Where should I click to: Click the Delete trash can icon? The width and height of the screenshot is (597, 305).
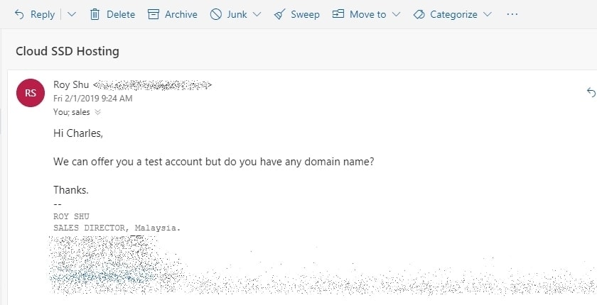(x=95, y=14)
